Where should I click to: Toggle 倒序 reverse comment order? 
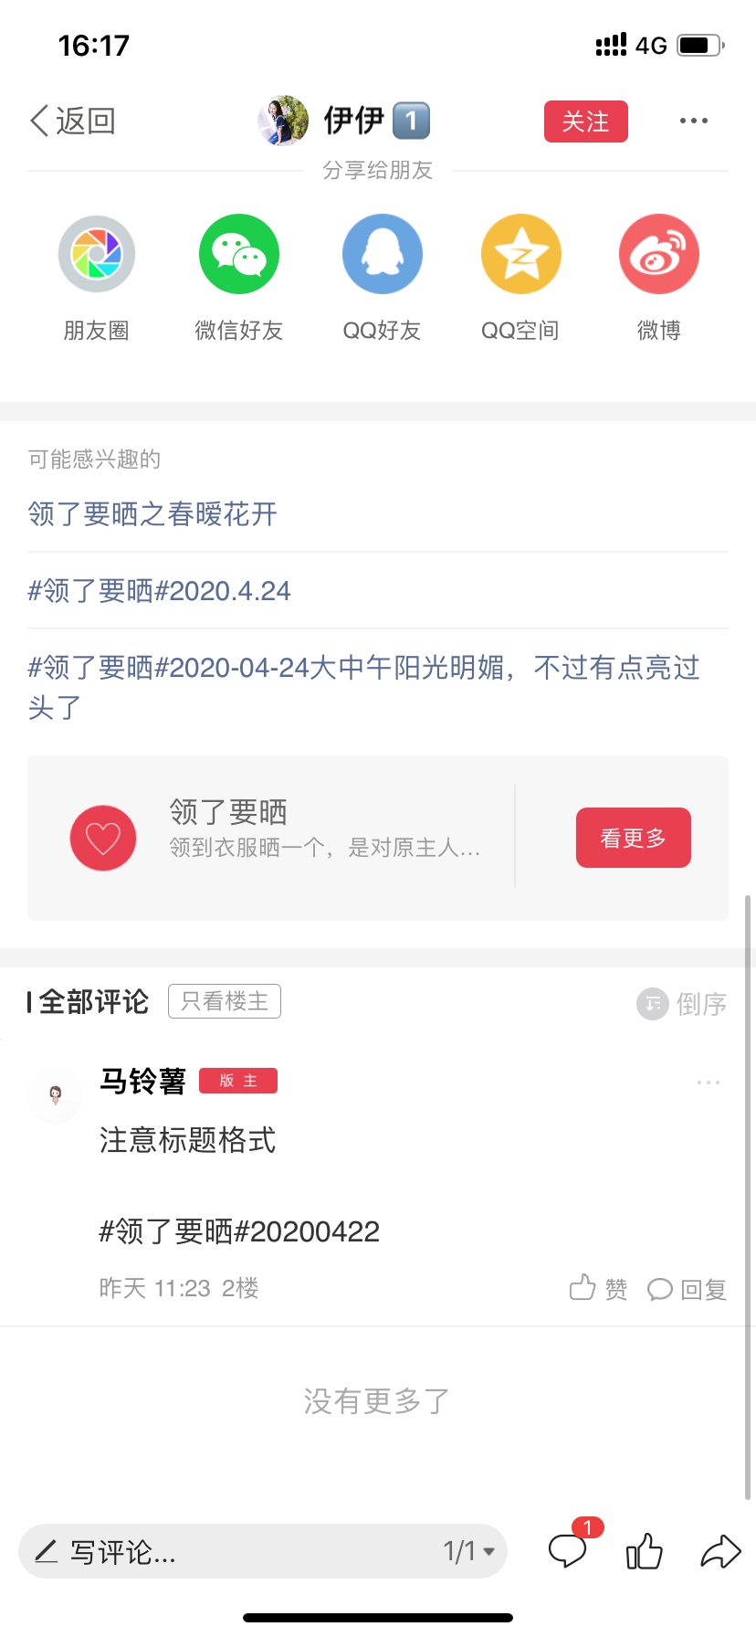682,1004
